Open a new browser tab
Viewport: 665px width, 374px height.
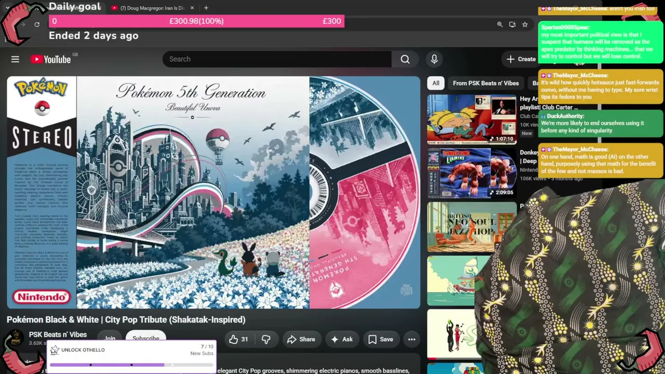point(206,8)
